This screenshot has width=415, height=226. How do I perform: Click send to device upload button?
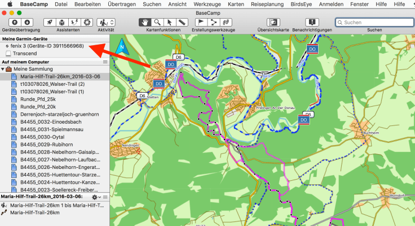click(x=14, y=22)
